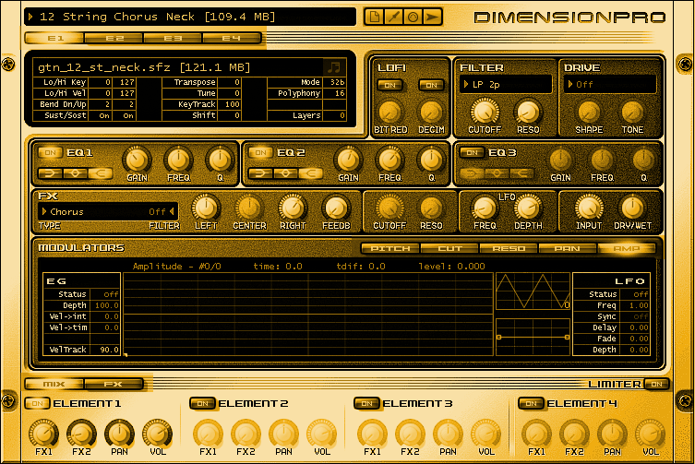Select the peak type icon in EQ1
The image size is (695, 464).
(x=75, y=173)
